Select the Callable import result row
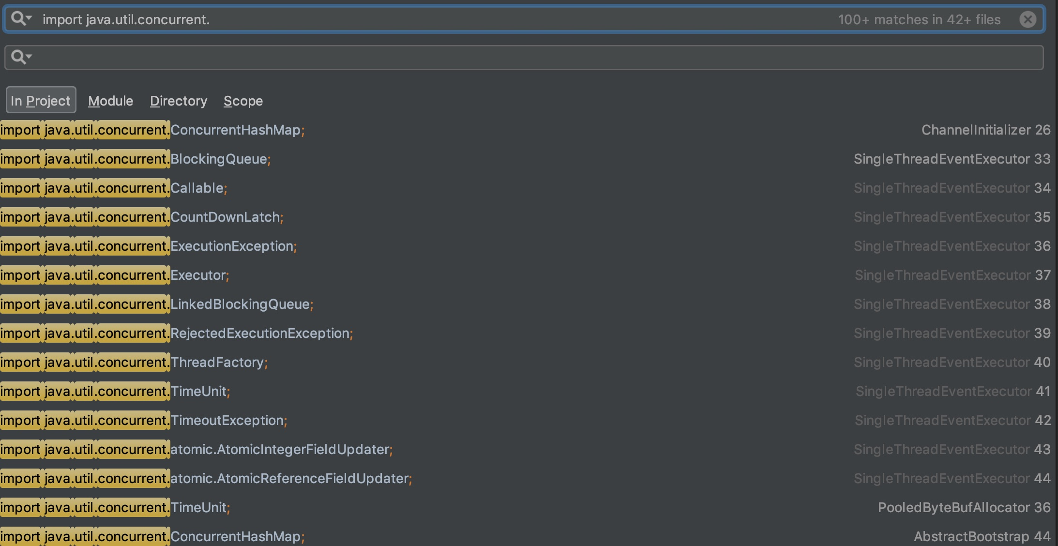Viewport: 1058px width, 546px height. coord(529,188)
